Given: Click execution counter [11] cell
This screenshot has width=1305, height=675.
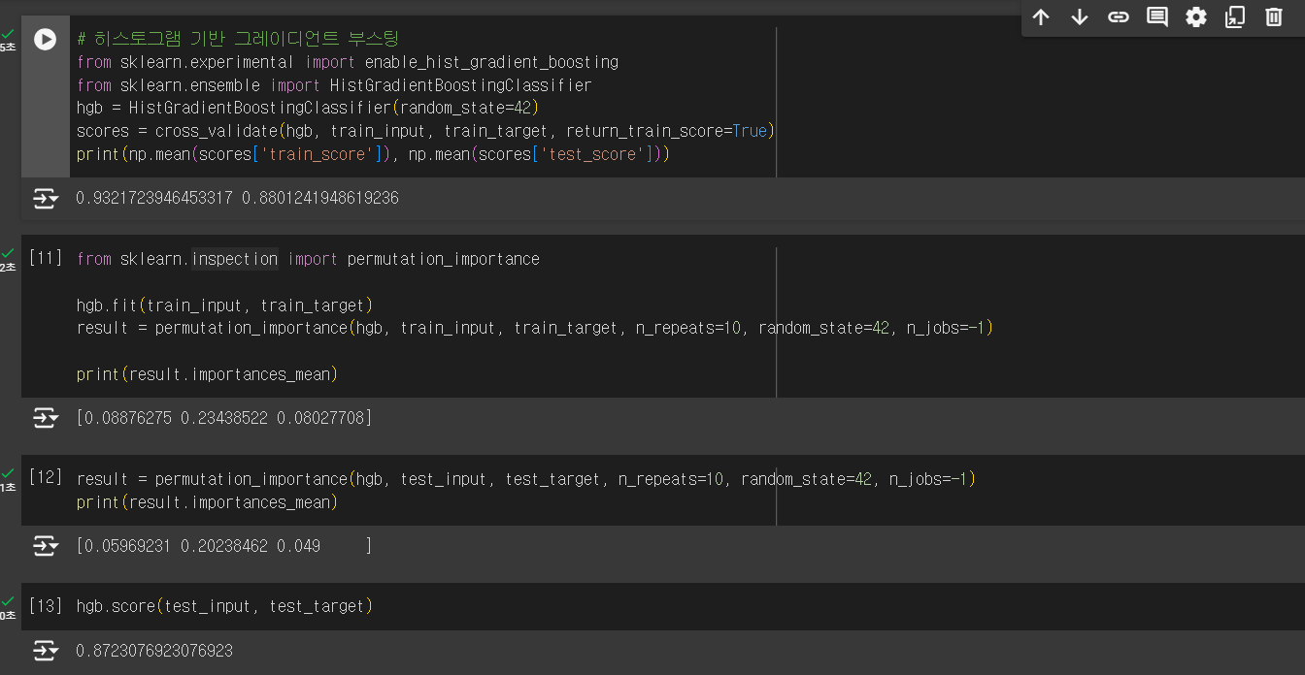Looking at the screenshot, I should [45, 258].
